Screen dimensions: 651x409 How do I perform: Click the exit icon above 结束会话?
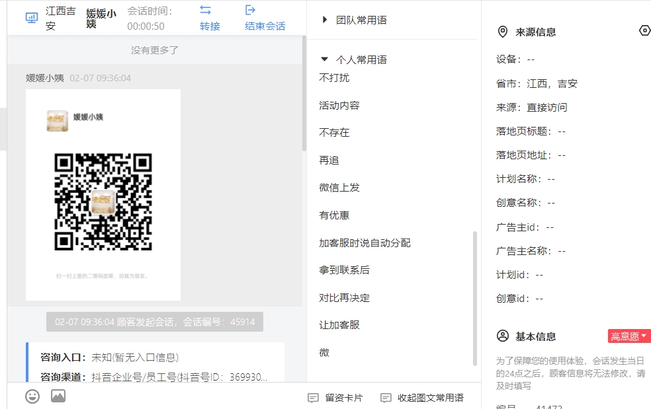pos(250,10)
